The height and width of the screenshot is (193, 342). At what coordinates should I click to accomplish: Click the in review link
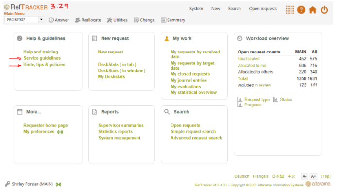tap(263, 85)
